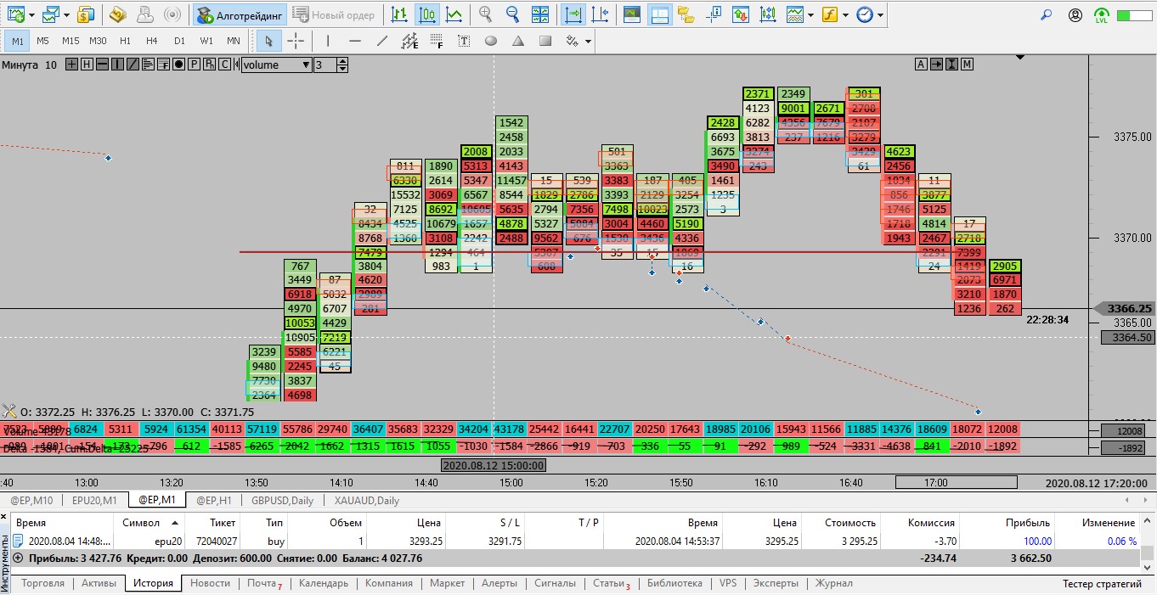Toggle chart shift from the right edge
The image size is (1157, 595).
[x=601, y=14]
